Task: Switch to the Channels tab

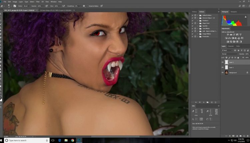Action: coord(231,46)
